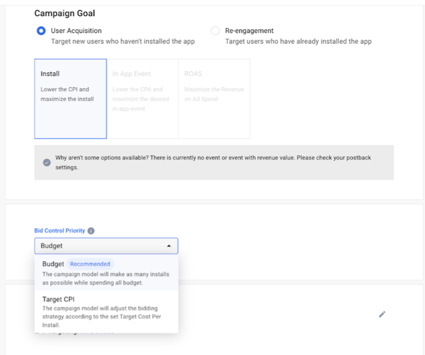Viewport: 425px width, 355px height.
Task: Click the "Why aren't some options available" notice
Action: click(212, 162)
